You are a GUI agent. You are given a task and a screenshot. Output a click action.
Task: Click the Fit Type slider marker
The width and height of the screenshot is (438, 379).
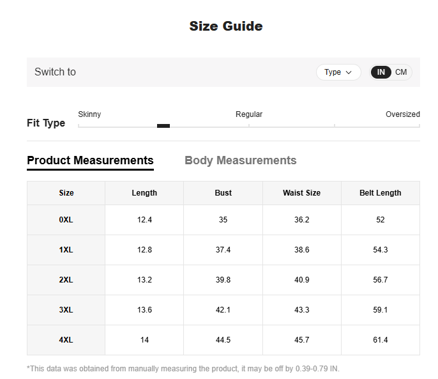click(163, 126)
